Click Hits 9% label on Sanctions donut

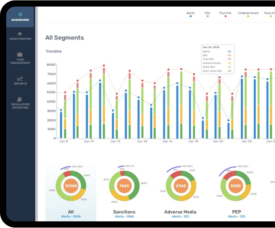point(130,166)
